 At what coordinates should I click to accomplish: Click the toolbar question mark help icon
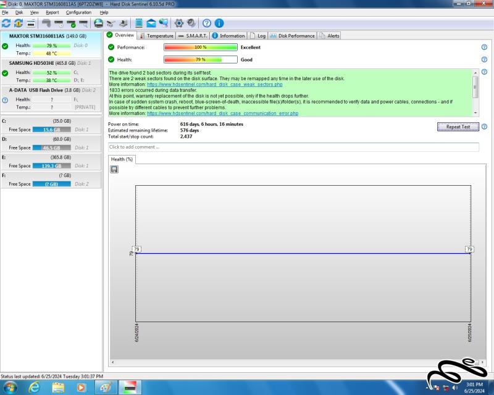click(x=207, y=23)
